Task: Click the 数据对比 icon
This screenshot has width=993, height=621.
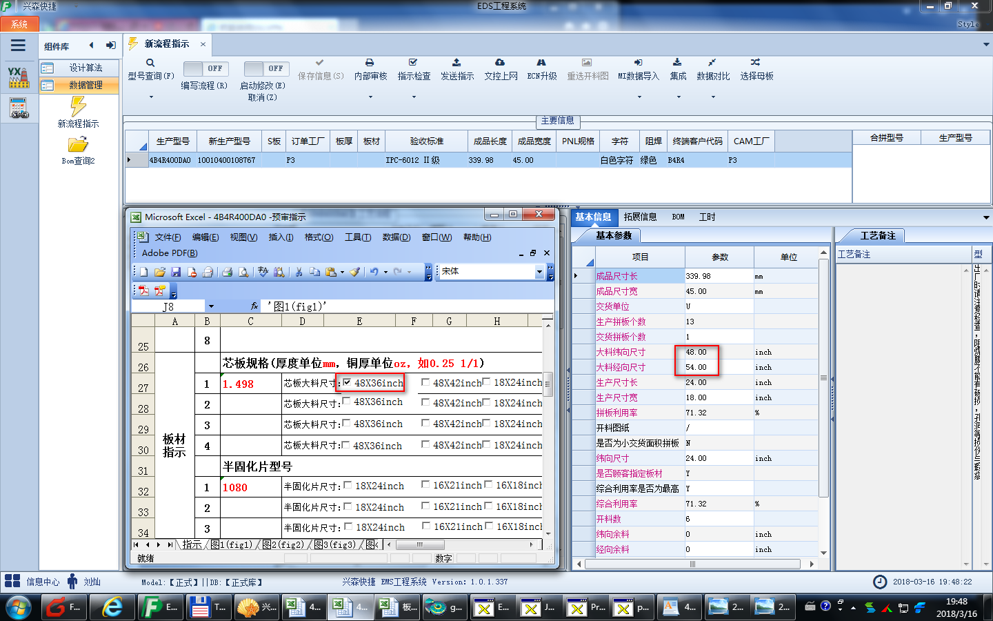Action: [712, 62]
